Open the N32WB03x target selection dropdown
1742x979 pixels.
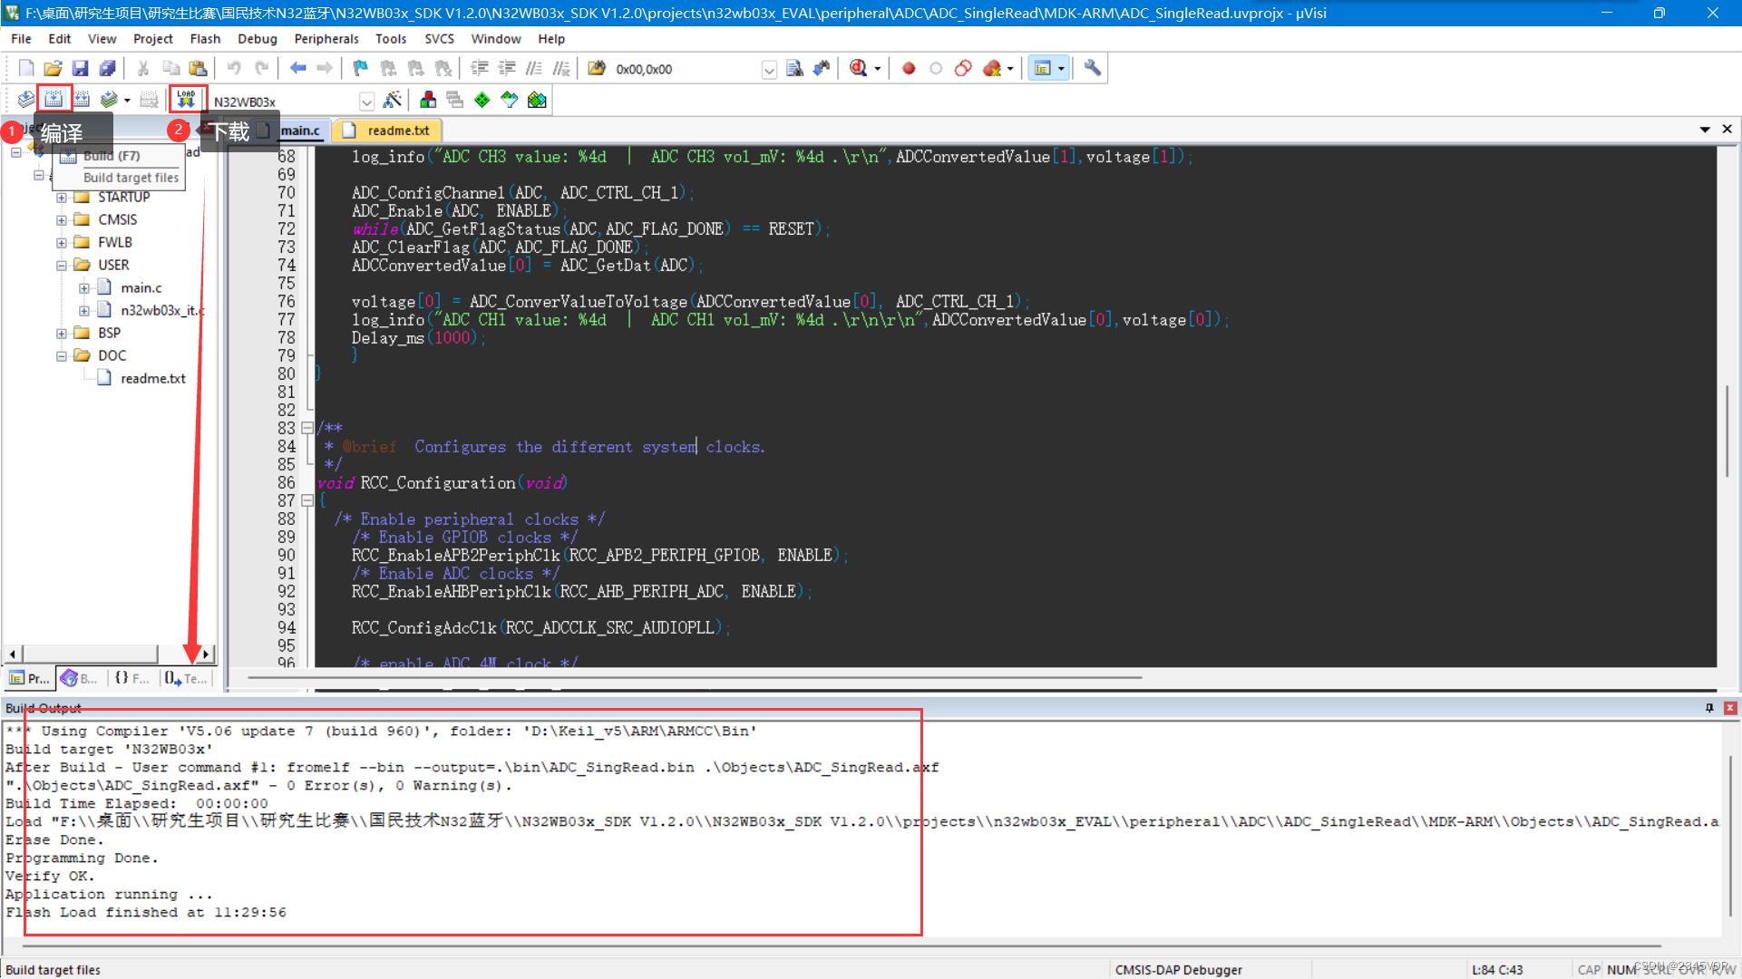(366, 101)
